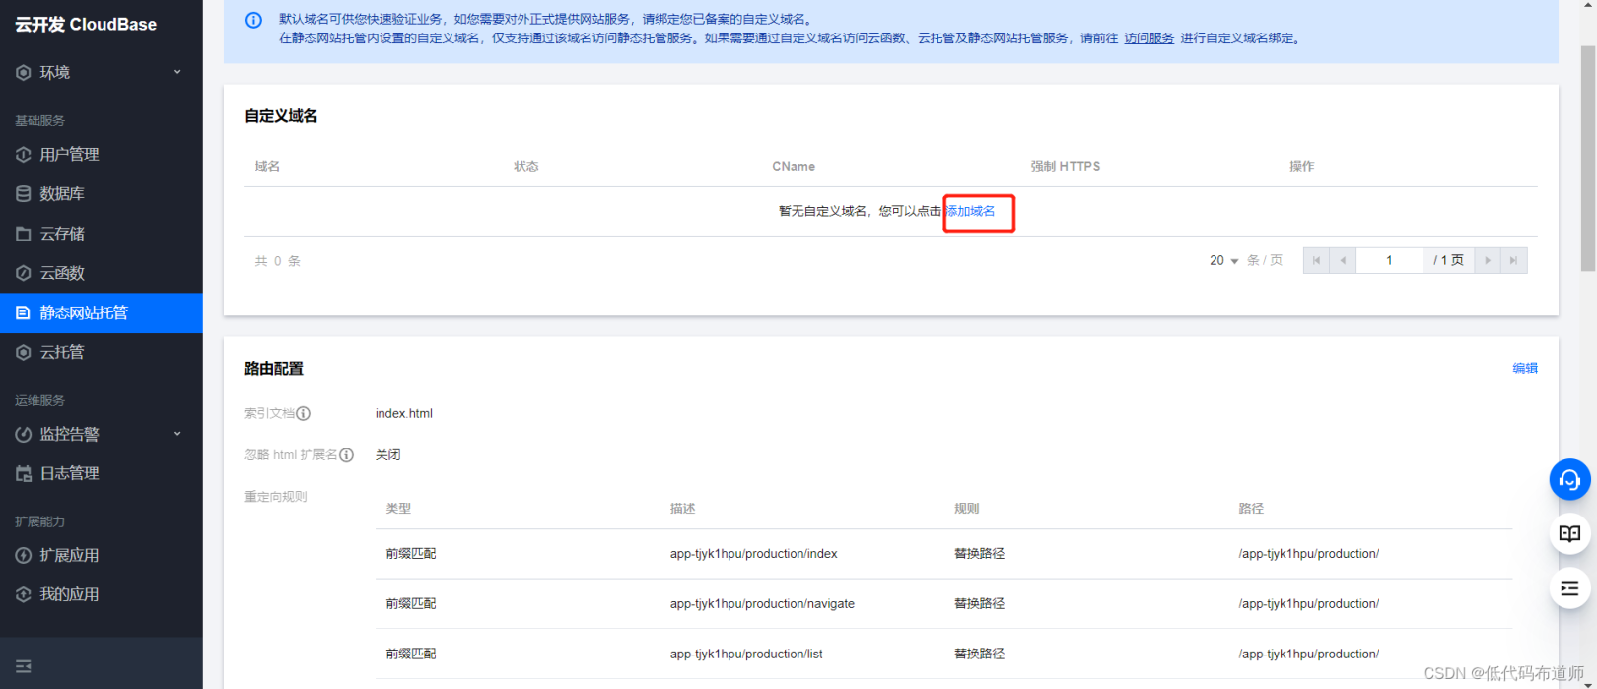
Task: Click the 云开发 CloudBase logo title
Action: click(86, 24)
